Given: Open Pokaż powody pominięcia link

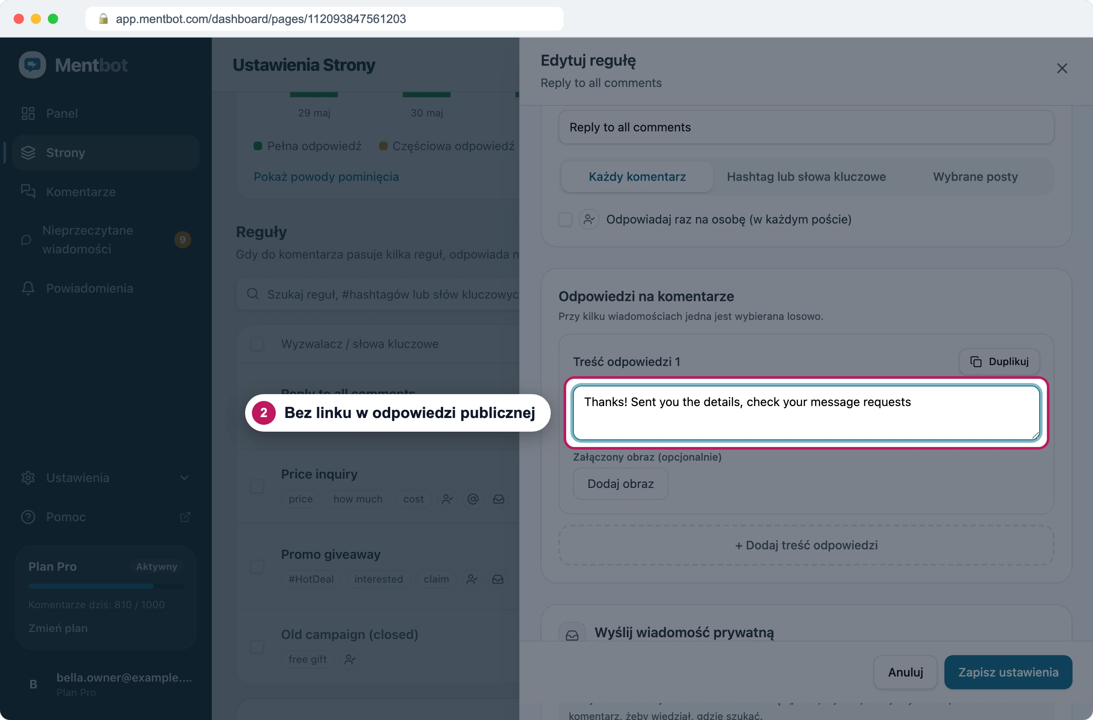Looking at the screenshot, I should point(326,176).
